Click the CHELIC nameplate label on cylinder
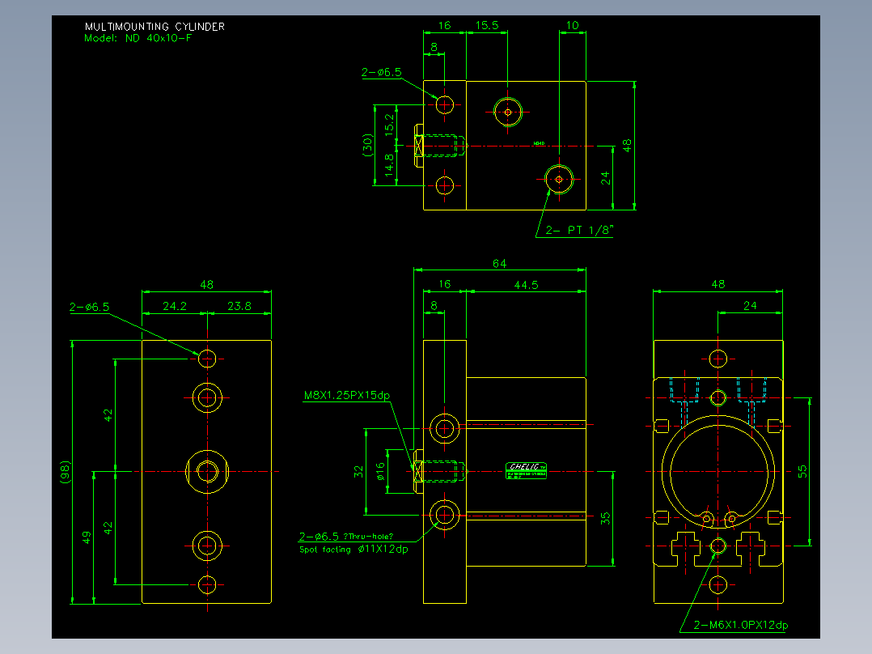The image size is (872, 654). point(526,471)
